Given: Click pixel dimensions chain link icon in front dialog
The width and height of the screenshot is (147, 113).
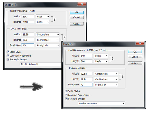Looking at the screenshot, I should coord(113,58).
